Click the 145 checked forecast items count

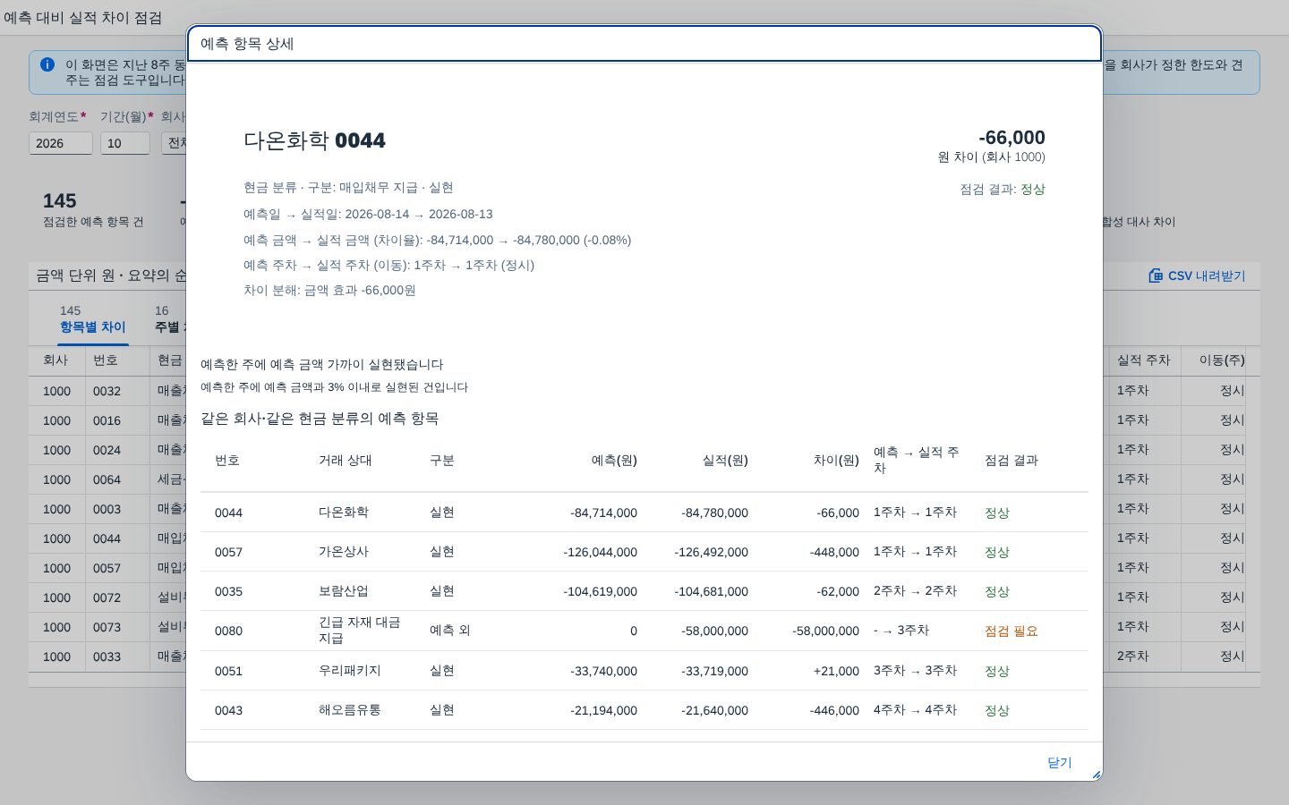(x=60, y=201)
